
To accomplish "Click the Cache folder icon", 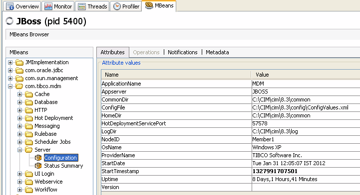I will [x=29, y=94].
